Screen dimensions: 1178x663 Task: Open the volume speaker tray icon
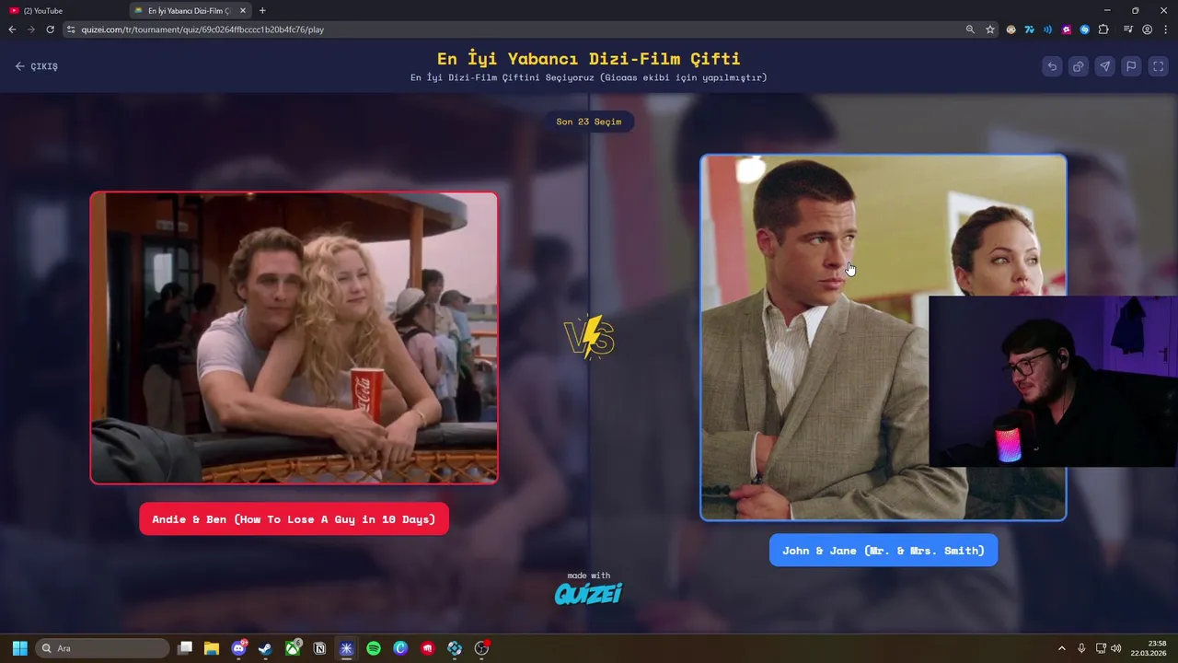point(1116,648)
